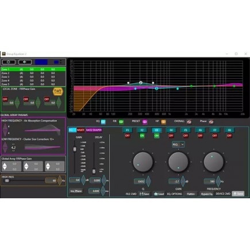Toggle HP curve visibility eye

(163, 122)
